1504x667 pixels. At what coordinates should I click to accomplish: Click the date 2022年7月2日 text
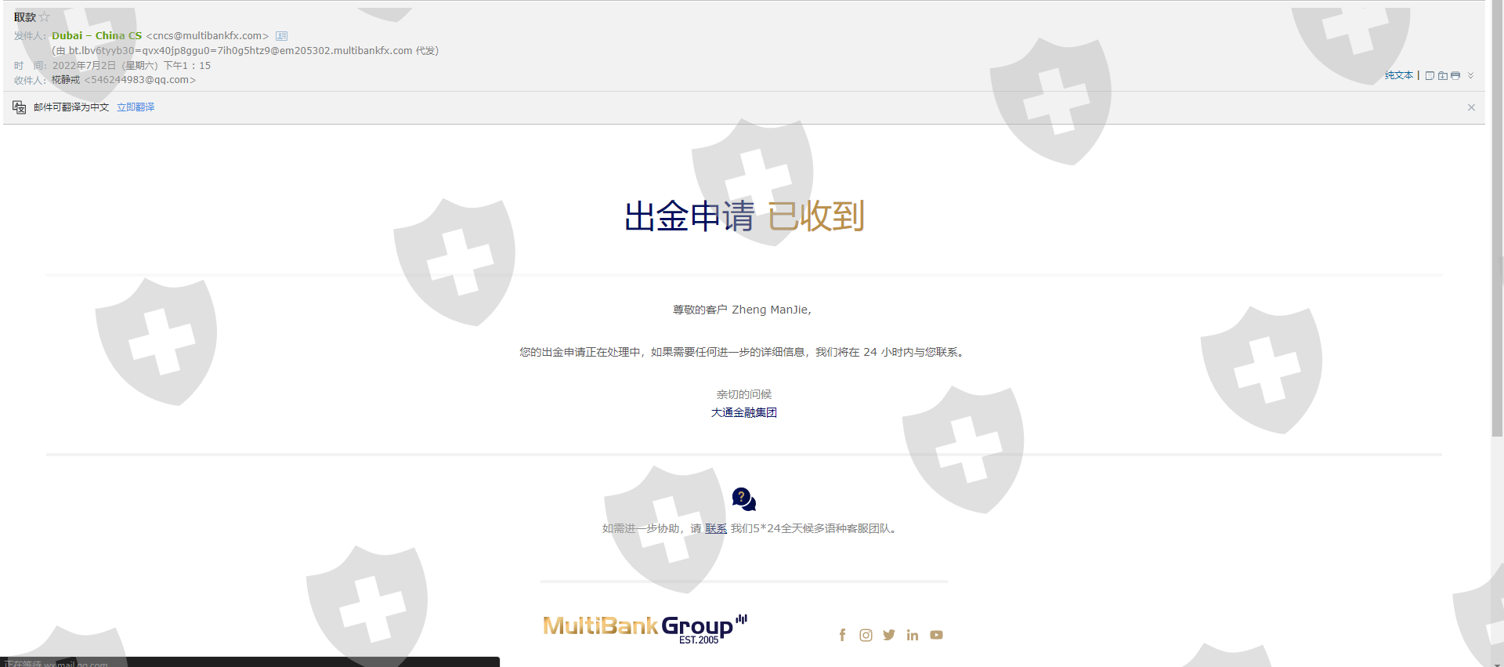84,66
